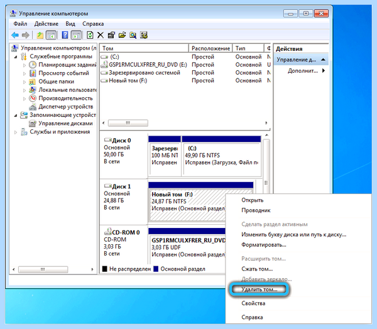Click the Storage devices icon in tree
The width and height of the screenshot is (377, 329).
coord(24,115)
